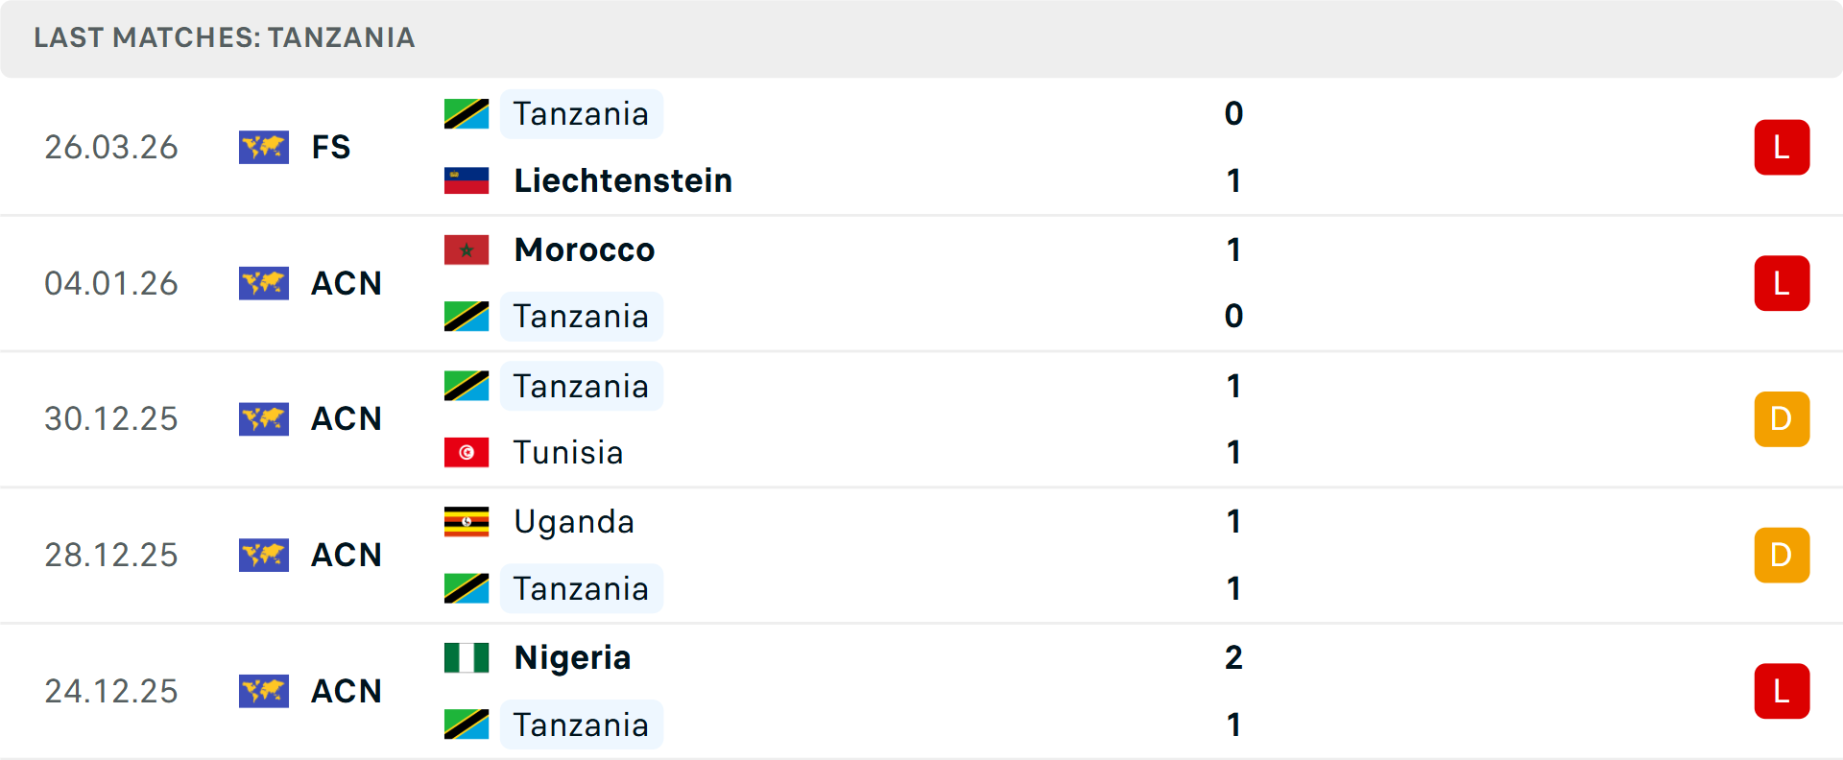Image resolution: width=1843 pixels, height=760 pixels.
Task: Click the Liechtenstein flag icon
Action: (x=467, y=178)
